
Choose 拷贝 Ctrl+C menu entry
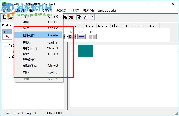38,22
